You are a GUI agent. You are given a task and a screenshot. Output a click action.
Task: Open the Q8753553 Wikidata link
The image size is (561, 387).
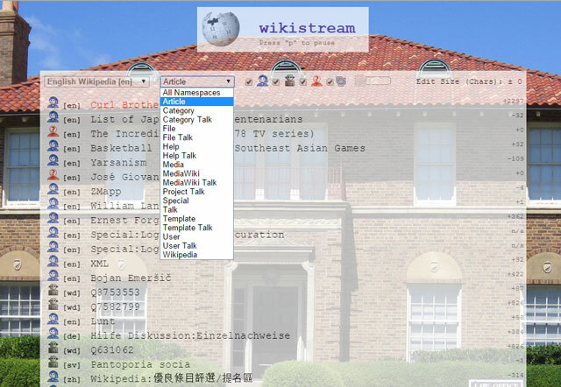pyautogui.click(x=115, y=292)
